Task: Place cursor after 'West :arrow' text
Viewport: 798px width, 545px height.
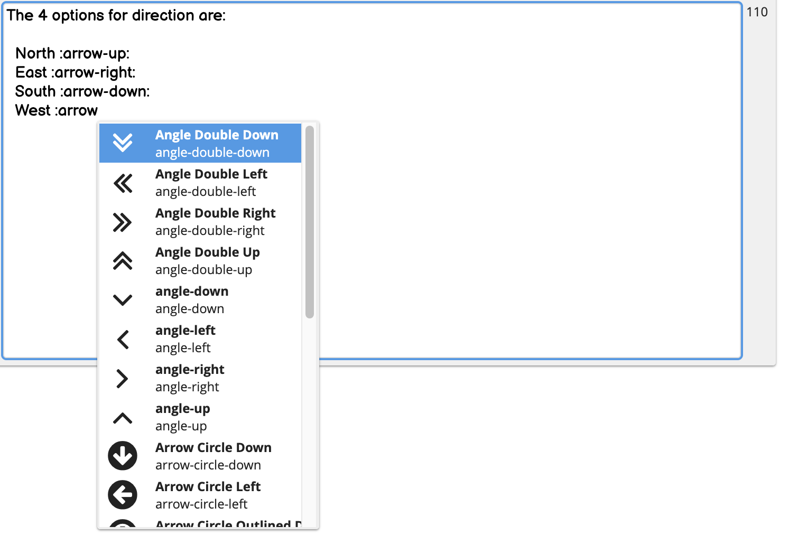Action: click(99, 110)
